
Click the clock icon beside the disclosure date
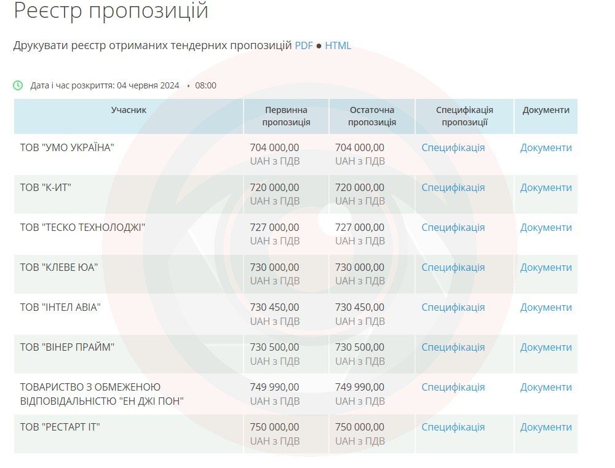click(17, 85)
